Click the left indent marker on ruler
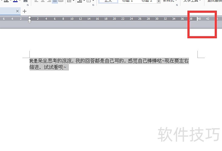Screen dimensions: 222x151 [29, 21]
